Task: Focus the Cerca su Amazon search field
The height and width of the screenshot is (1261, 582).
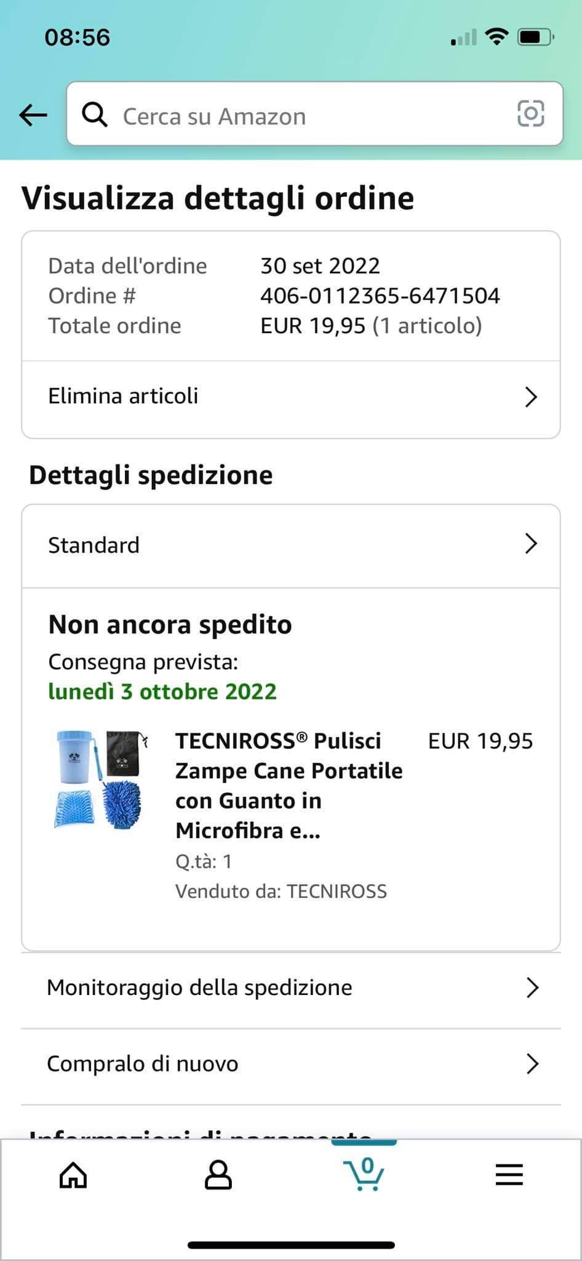Action: pos(315,114)
